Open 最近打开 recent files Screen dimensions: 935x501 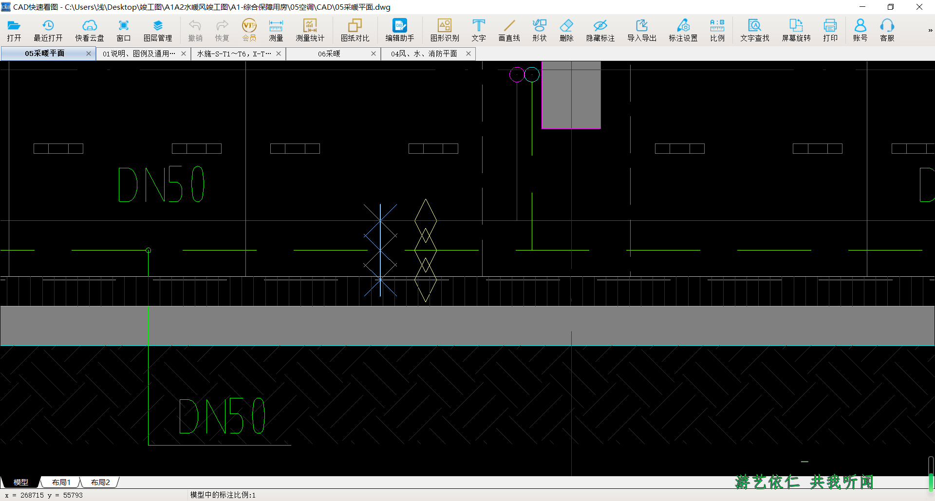[48, 30]
